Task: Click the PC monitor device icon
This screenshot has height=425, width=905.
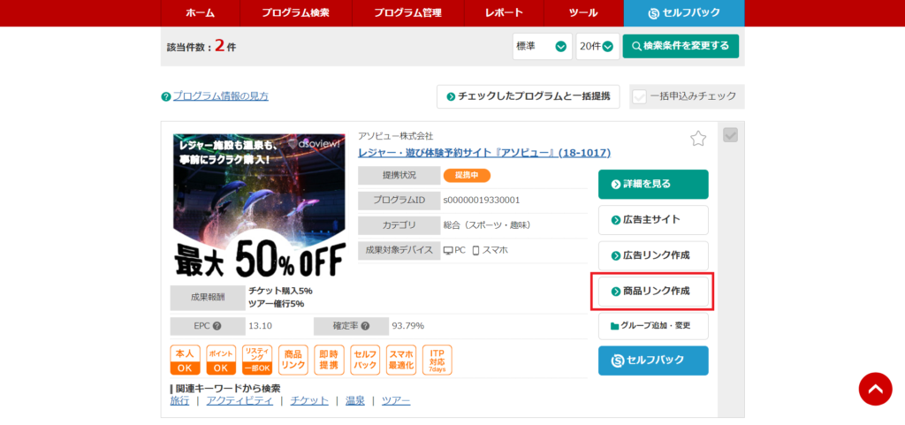Action: coord(448,250)
